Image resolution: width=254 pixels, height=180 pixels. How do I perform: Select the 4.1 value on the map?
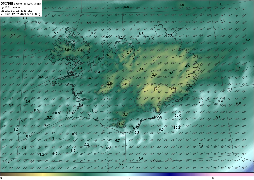coord(108,55)
